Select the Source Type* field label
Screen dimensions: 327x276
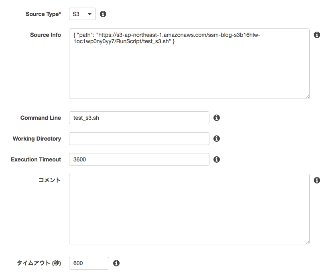coord(43,14)
